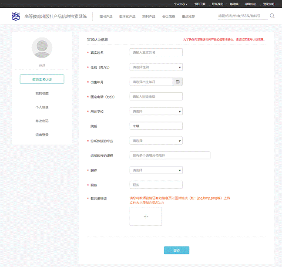Screen dimensions: 282x267
Task: Open the 所在学校 school dropdown
Action: pos(156,111)
